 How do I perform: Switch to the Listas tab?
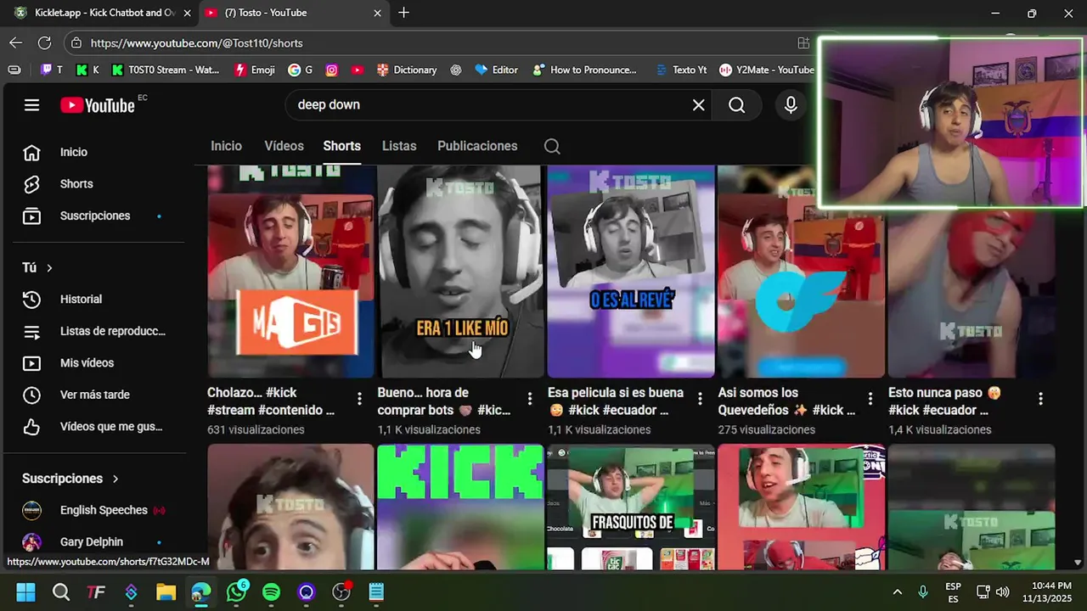(x=399, y=146)
